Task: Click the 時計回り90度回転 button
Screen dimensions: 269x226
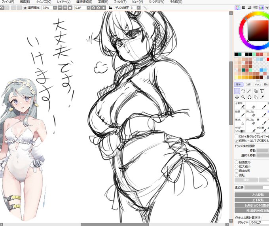Action: click(x=252, y=211)
